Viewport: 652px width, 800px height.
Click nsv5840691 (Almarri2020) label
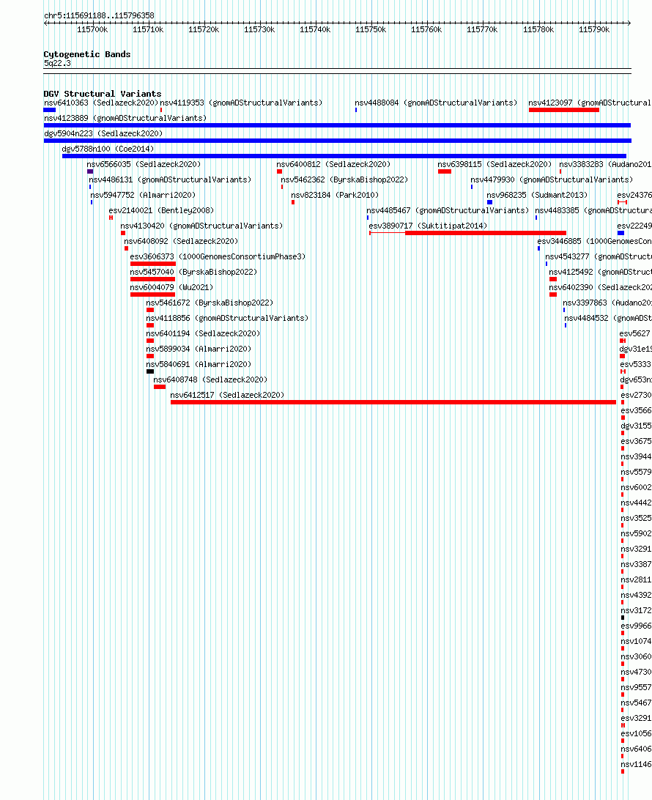(199, 364)
